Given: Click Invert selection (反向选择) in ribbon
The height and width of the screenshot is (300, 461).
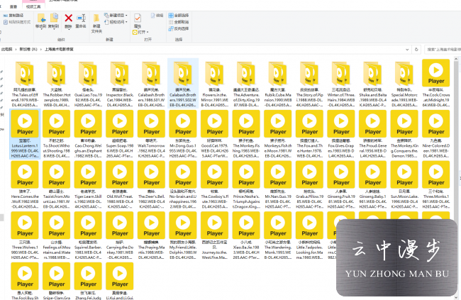Looking at the screenshot, I should [179, 29].
